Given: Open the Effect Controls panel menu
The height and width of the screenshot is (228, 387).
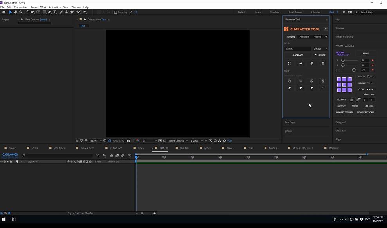Looking at the screenshot, I should [49, 20].
